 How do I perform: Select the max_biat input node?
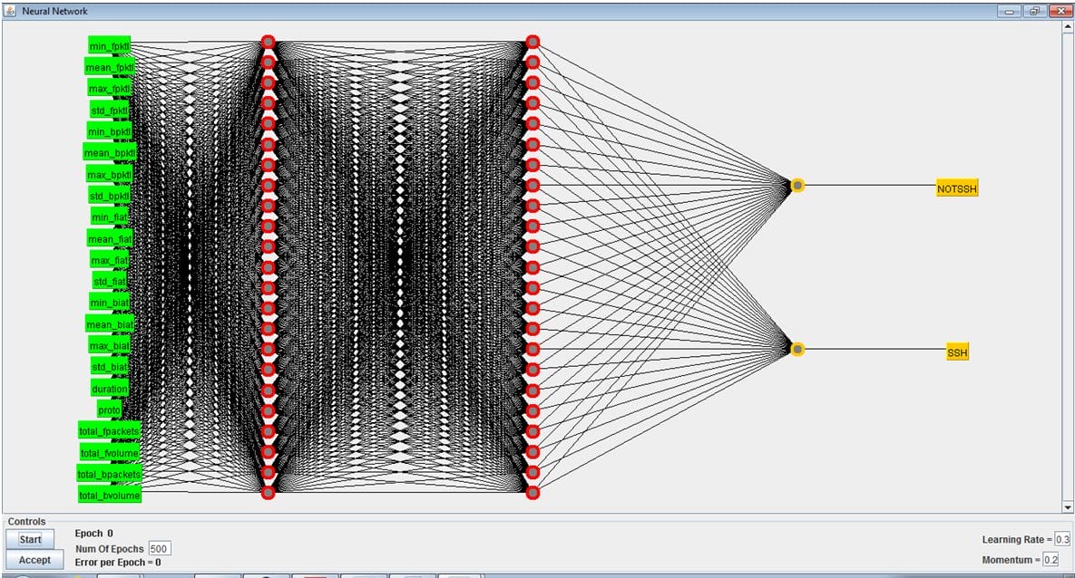(110, 346)
